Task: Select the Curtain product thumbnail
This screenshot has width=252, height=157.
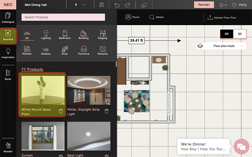Action: pos(43,136)
